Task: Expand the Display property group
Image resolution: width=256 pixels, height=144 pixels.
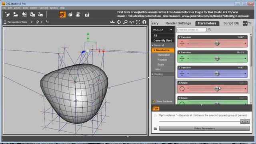Action: 152,74
